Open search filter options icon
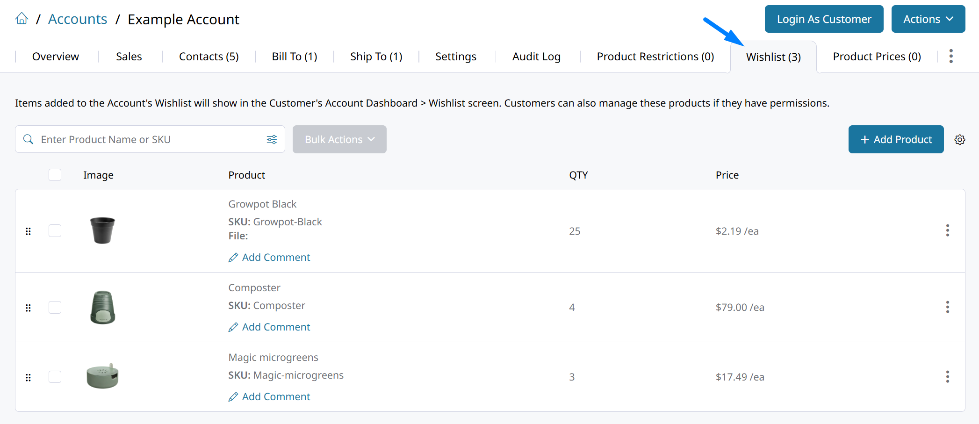 point(272,139)
